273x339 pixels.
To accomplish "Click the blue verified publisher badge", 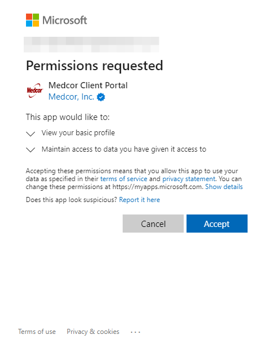I will (101, 97).
